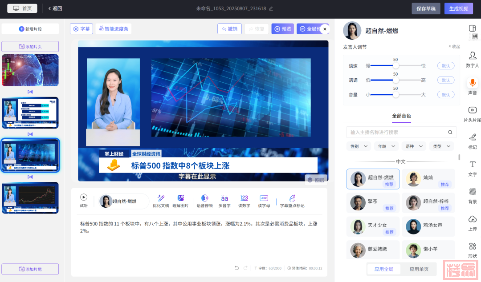Screen dimensions: 481x282
Task: Toggle the 字幕 subtitle button
Action: (82, 29)
